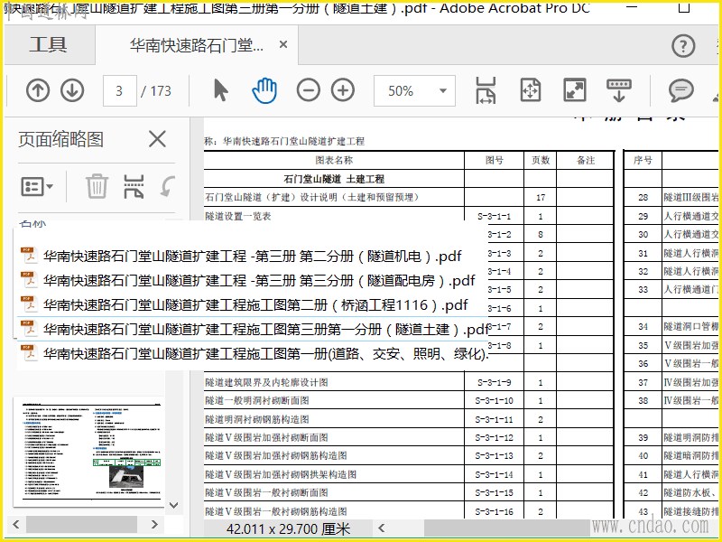Screen dimensions: 722x542
Task: Go to next page with down arrow
Action: tap(72, 90)
